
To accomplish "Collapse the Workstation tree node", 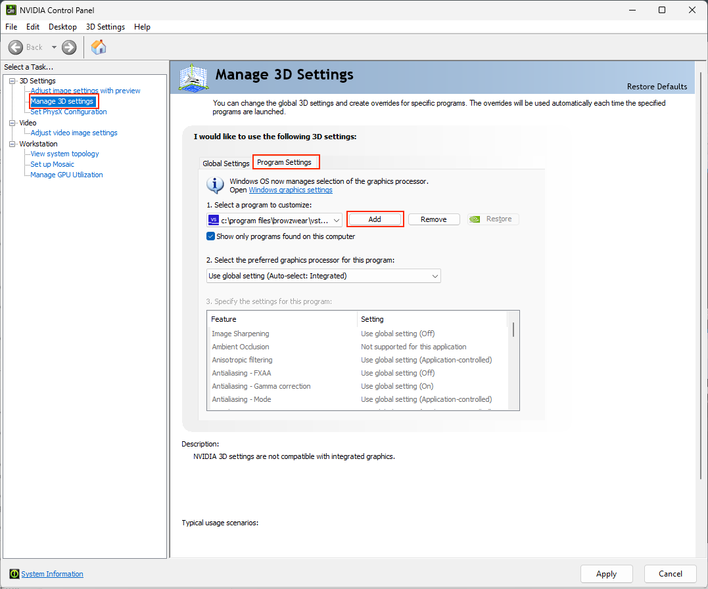I will point(12,144).
